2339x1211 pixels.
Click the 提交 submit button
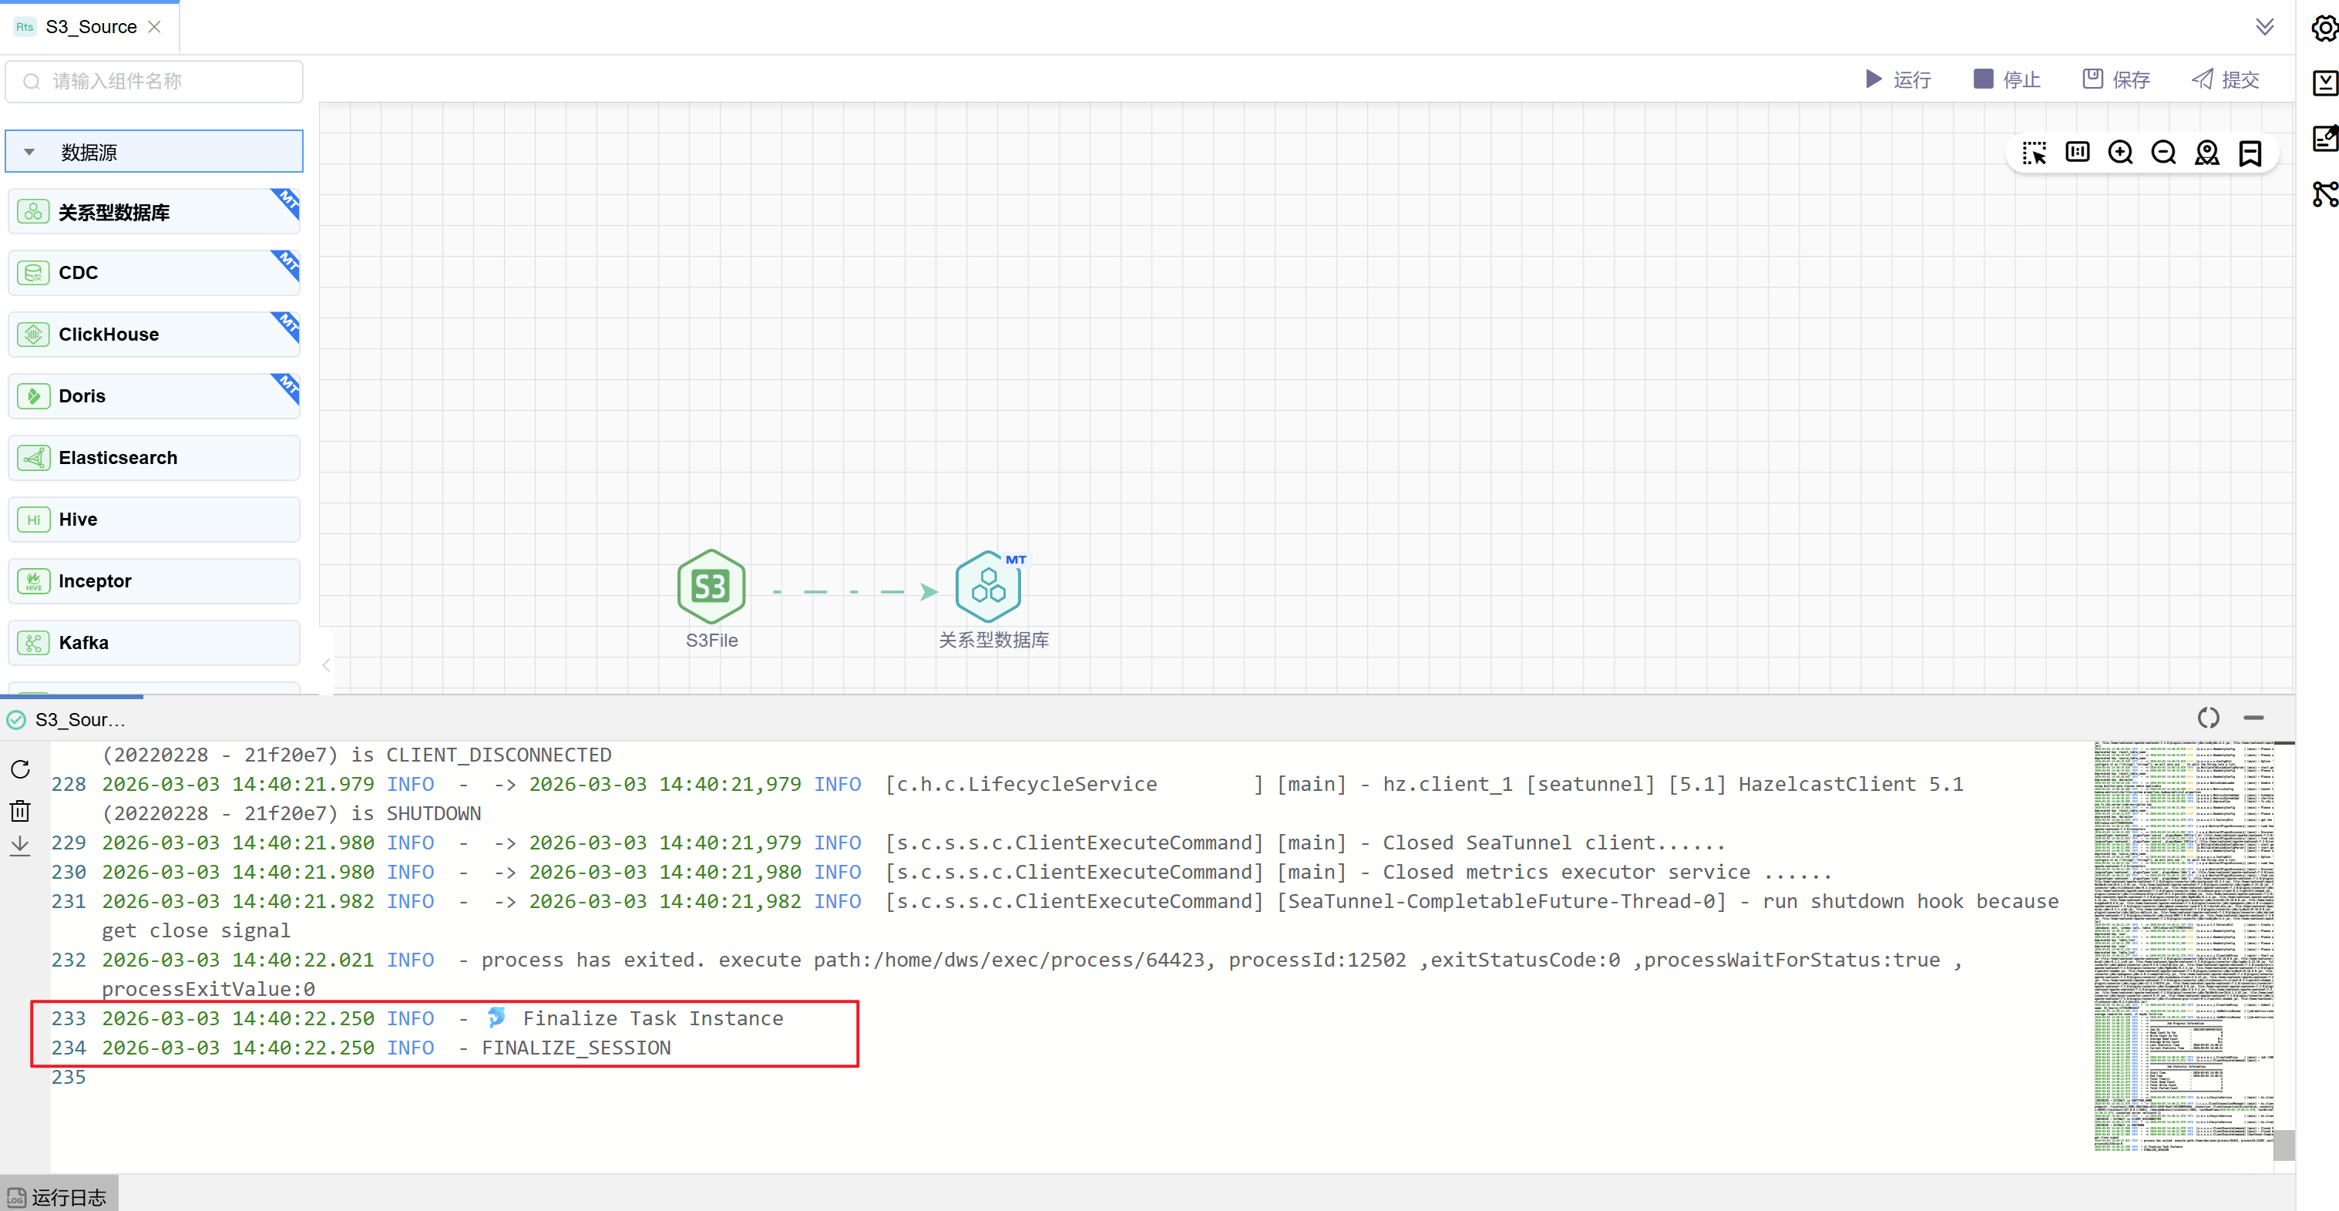[x=2226, y=80]
